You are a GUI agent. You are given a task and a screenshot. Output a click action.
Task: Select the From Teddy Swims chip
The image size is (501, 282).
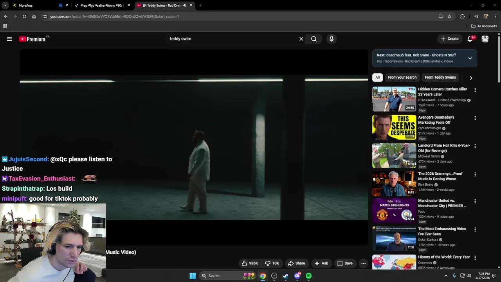point(440,78)
